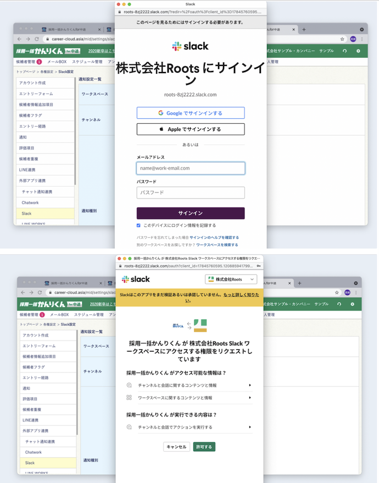379x483 pixels.
Task: Click browser back arrow behind the sign-in window
Action: (19, 39)
